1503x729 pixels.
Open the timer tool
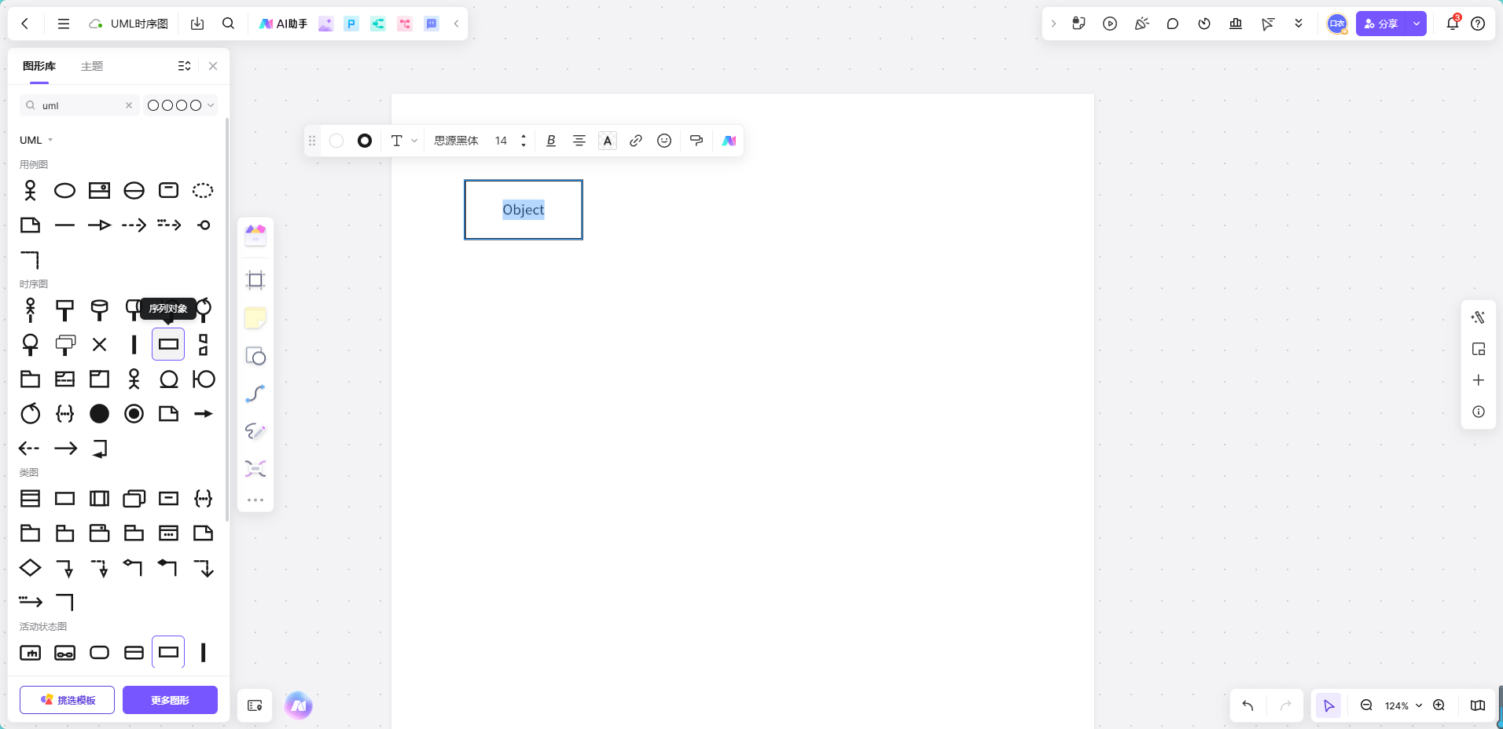coord(1204,24)
